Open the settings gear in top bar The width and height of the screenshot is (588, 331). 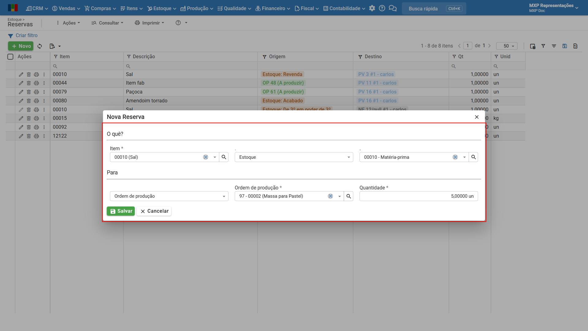pyautogui.click(x=372, y=8)
